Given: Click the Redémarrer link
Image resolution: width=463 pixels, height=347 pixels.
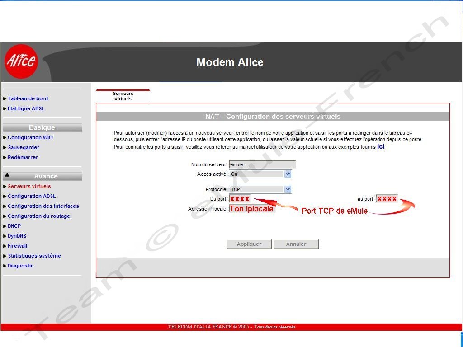Looking at the screenshot, I should pyautogui.click(x=23, y=157).
